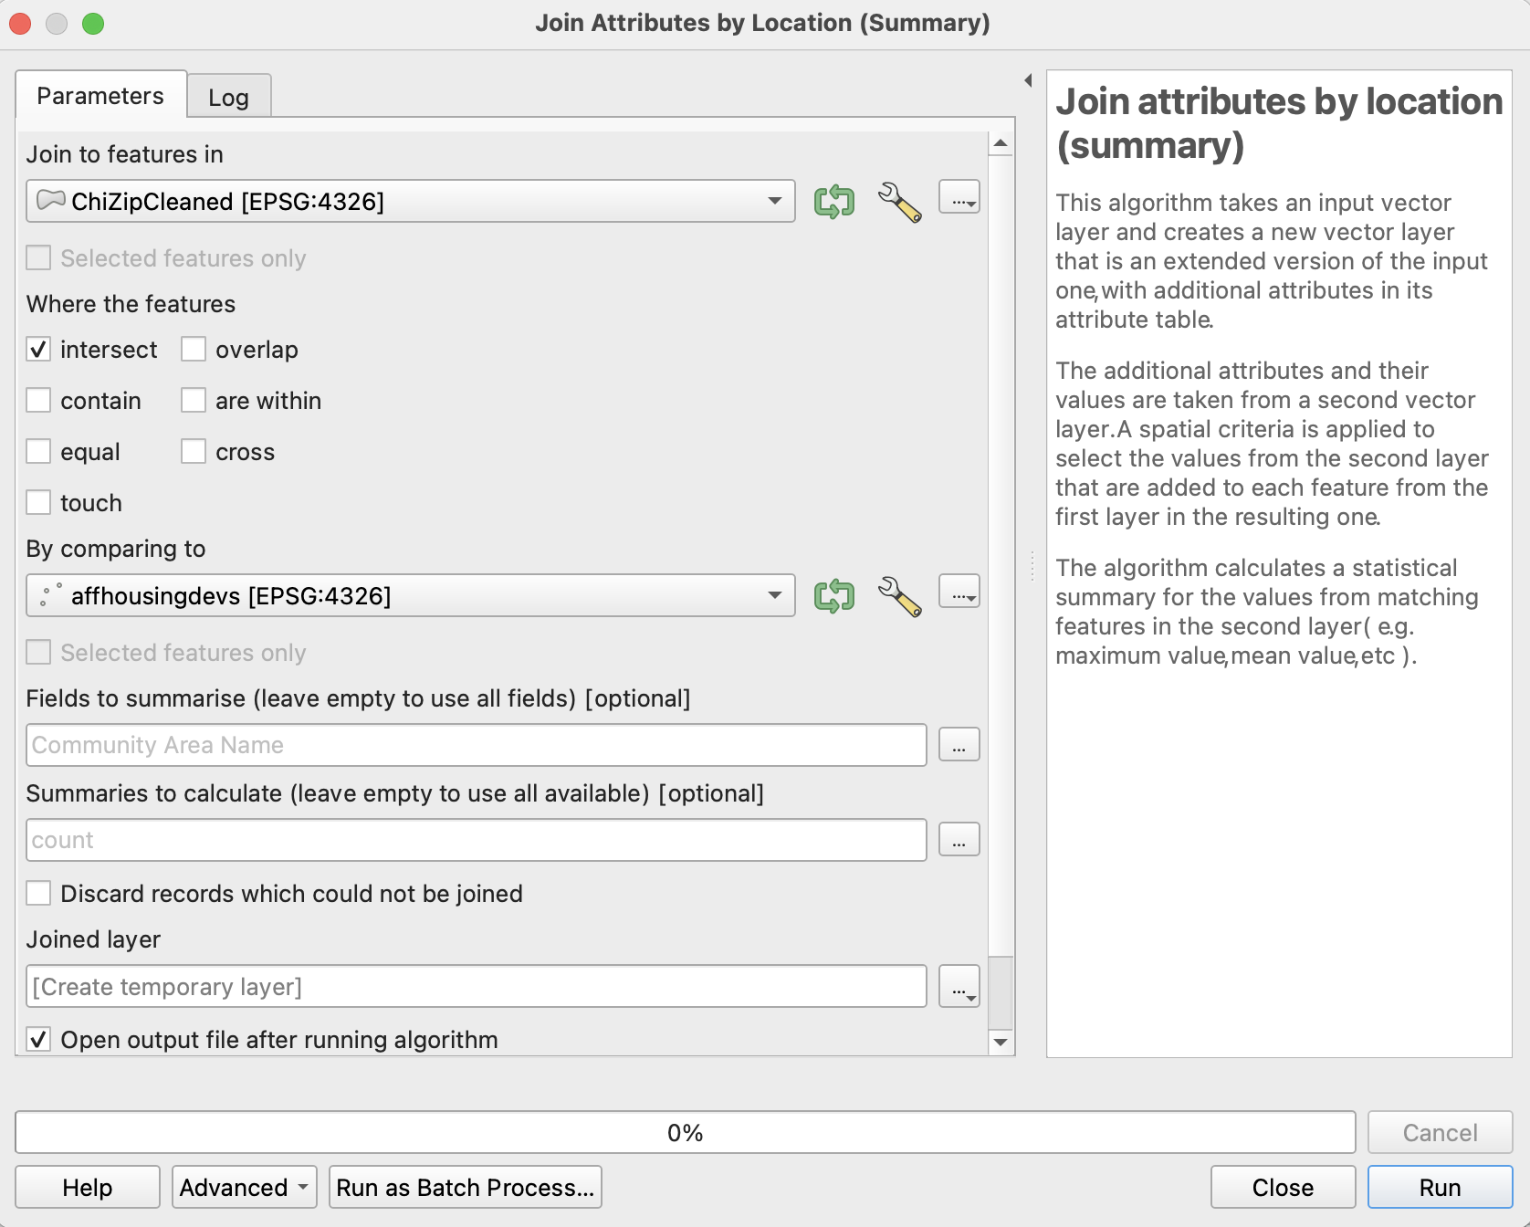Click the Close button
This screenshot has height=1227, width=1530.
point(1283,1187)
